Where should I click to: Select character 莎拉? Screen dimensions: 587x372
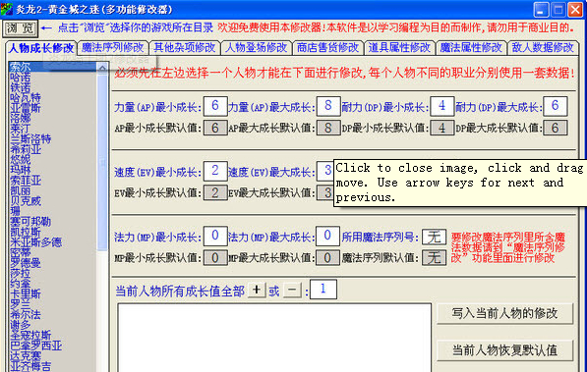[x=21, y=273]
